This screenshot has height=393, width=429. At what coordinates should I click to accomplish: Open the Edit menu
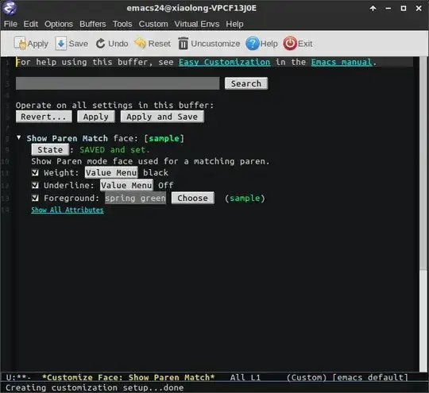(x=31, y=24)
